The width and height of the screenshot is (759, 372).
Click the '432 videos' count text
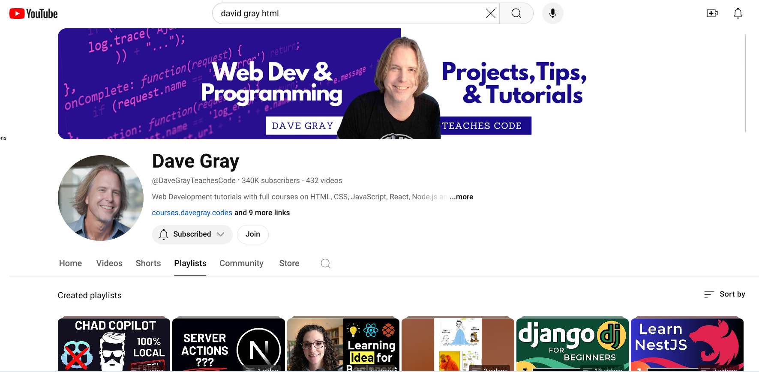(324, 180)
